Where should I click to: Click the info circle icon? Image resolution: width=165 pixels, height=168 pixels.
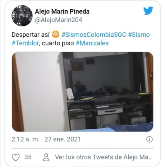tap(149, 140)
